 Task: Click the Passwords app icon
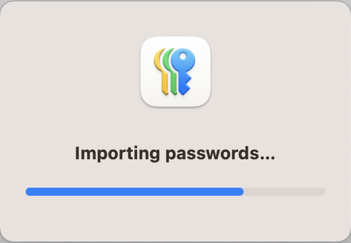click(175, 72)
